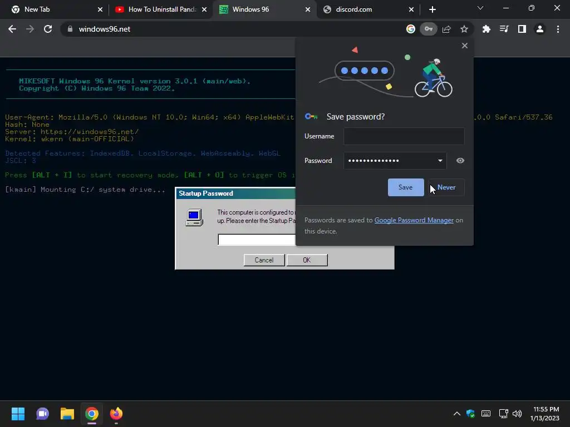Show hidden tray icons chevron
570x427 pixels.
pos(456,414)
